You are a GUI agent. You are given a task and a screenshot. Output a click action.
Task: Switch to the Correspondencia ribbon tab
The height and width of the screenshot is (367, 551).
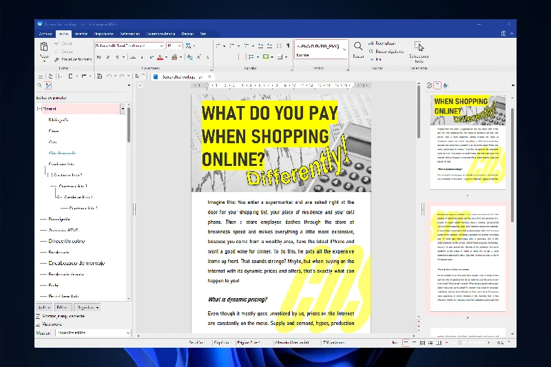160,34
